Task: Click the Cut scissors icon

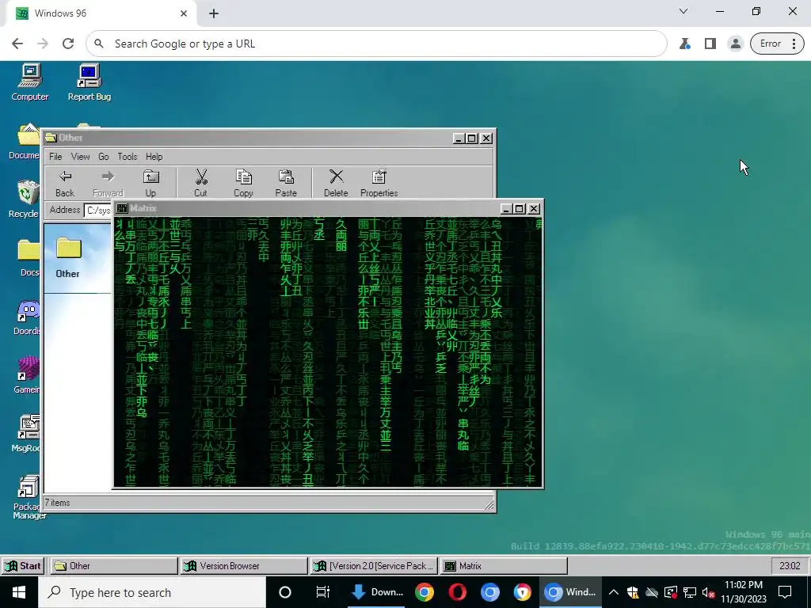Action: pyautogui.click(x=200, y=184)
